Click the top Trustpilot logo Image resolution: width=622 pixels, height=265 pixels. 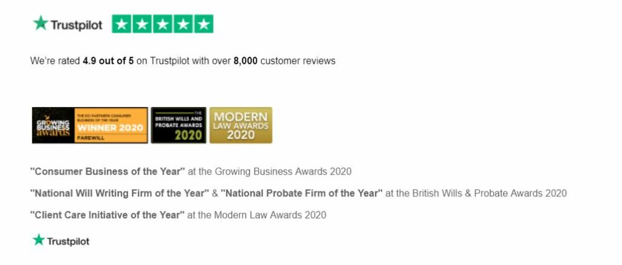[x=67, y=24]
